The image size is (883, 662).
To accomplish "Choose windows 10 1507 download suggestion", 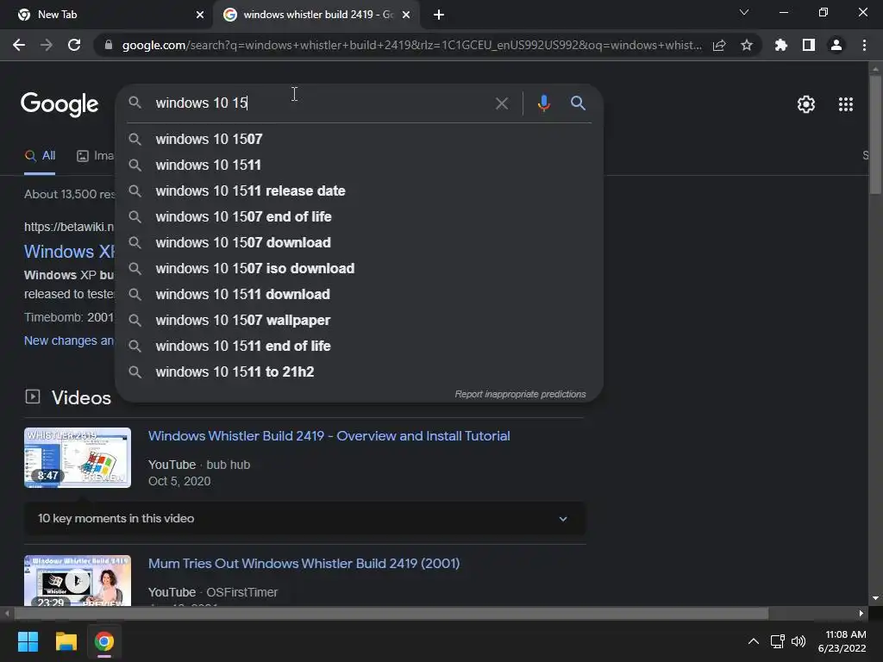I will (x=359, y=242).
